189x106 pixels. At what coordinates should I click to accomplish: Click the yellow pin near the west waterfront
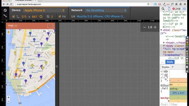pos(15,53)
